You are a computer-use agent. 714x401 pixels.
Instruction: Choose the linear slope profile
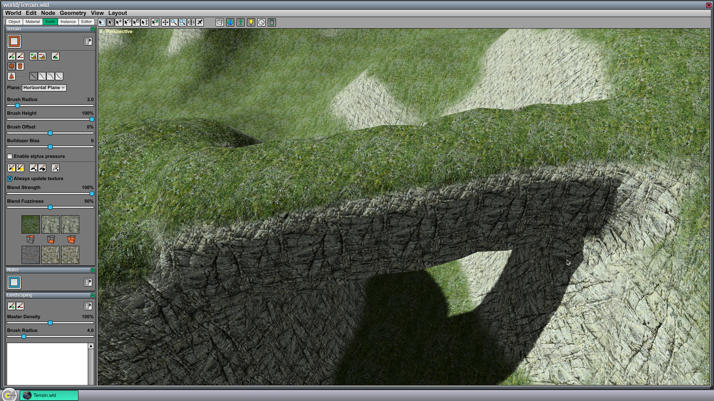click(x=33, y=76)
